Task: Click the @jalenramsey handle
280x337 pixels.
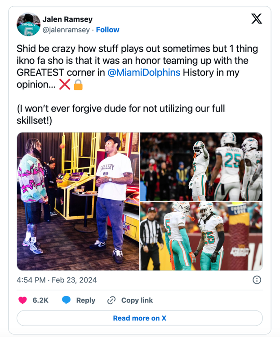Action: (x=65, y=30)
